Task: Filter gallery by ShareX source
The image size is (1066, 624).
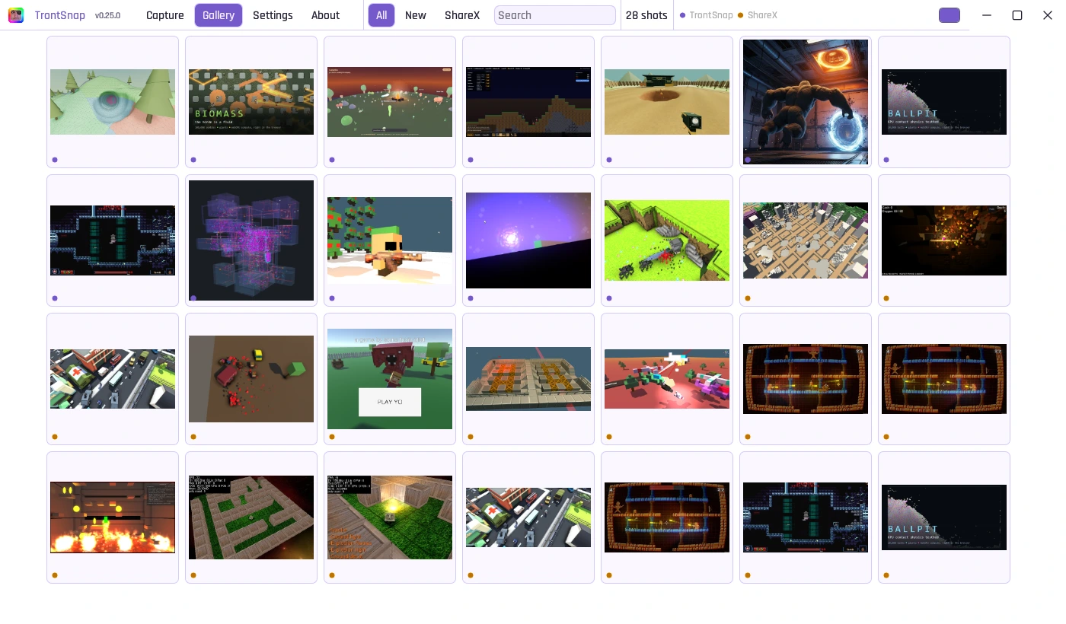Action: (462, 15)
